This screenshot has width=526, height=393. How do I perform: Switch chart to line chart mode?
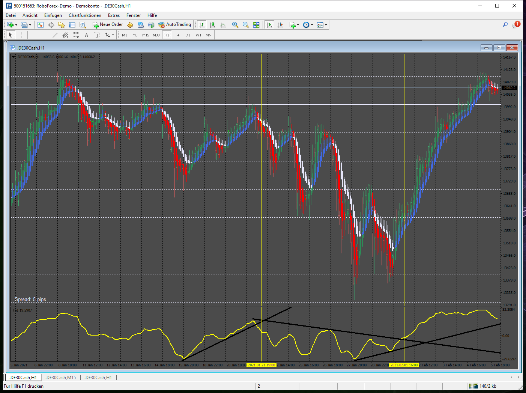[x=223, y=25]
